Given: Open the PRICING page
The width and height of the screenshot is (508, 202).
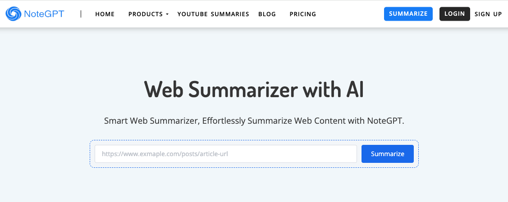Looking at the screenshot, I should click(x=303, y=14).
